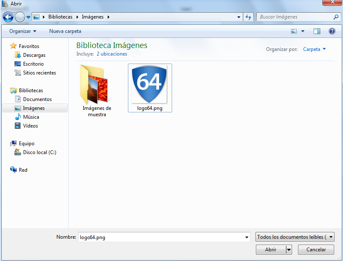
Task: Select Descargas in Favoritos
Action: pyautogui.click(x=34, y=55)
